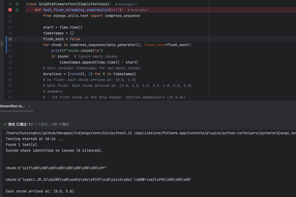
Task: Click author icon beside the test method
Action: click(129, 10)
